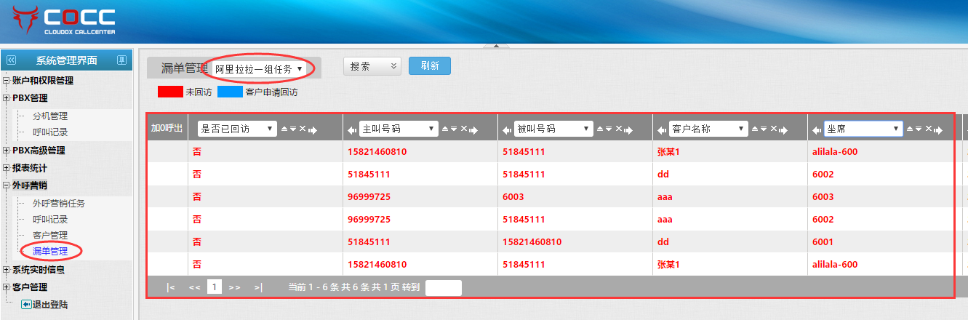Open the 阿里拉拉一组任务 task dropdown
This screenshot has width=968, height=320.
[x=259, y=69]
